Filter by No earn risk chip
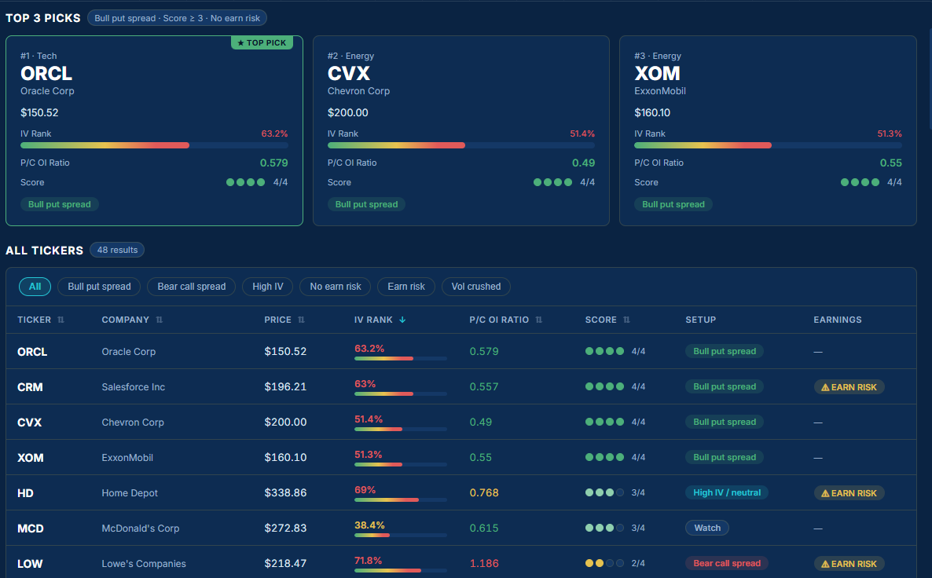Image resolution: width=932 pixels, height=578 pixels. (x=336, y=287)
